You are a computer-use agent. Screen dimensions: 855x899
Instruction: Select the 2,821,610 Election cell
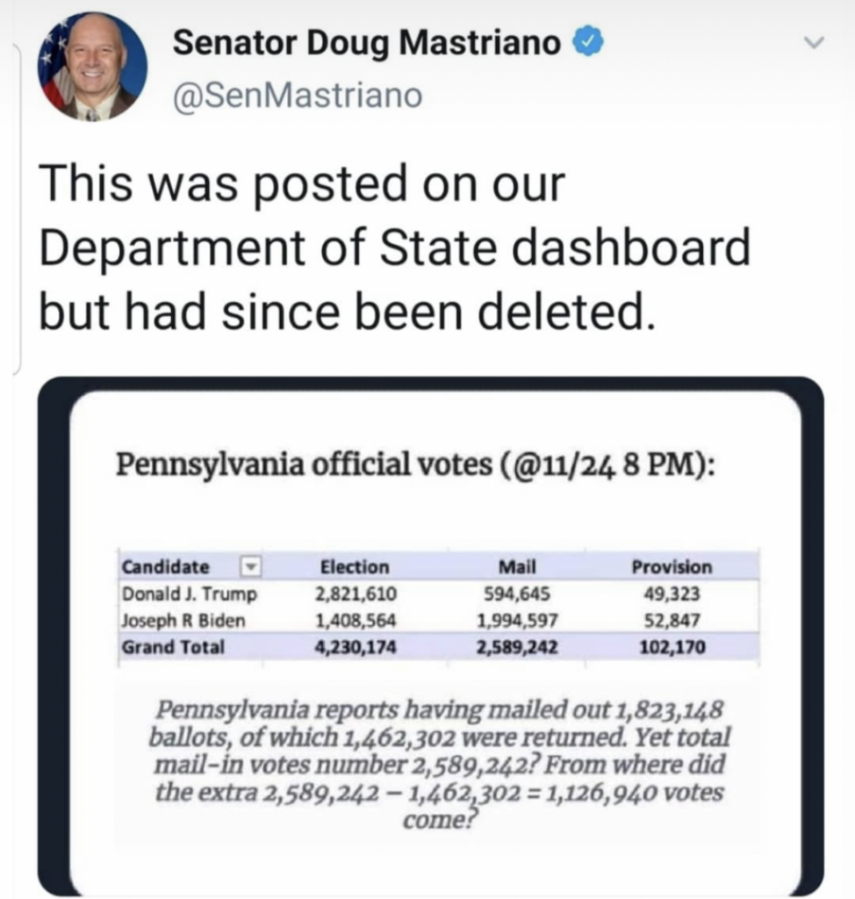pyautogui.click(x=355, y=594)
